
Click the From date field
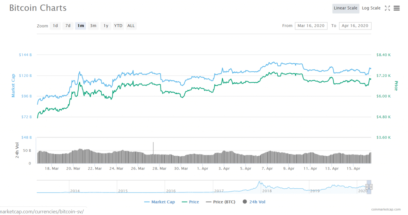tap(311, 26)
